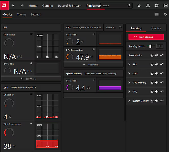Toggle overlay eye icon for GPU

[x=157, y=73]
